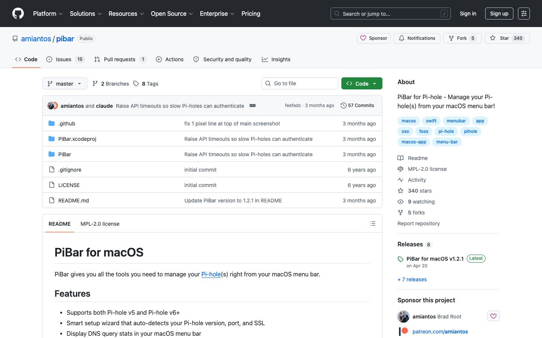542x338 pixels.
Task: Click the Sign in link
Action: coord(468,14)
